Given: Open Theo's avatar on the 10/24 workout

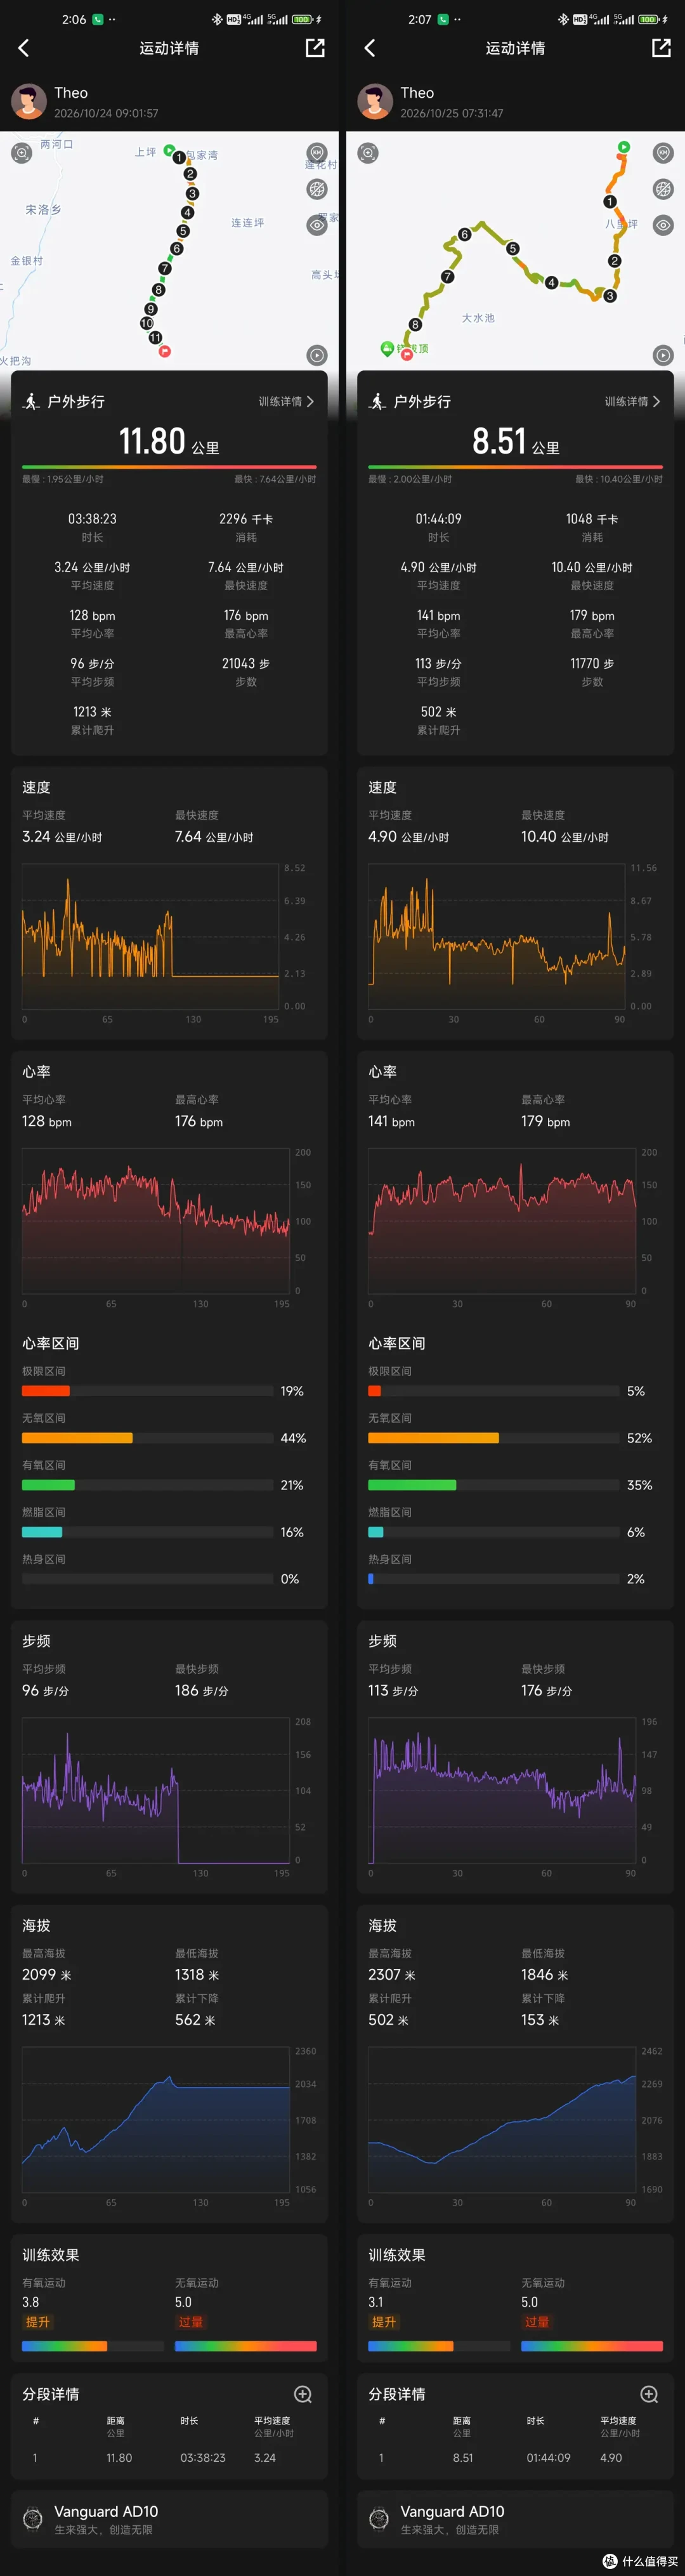Looking at the screenshot, I should pos(29,102).
